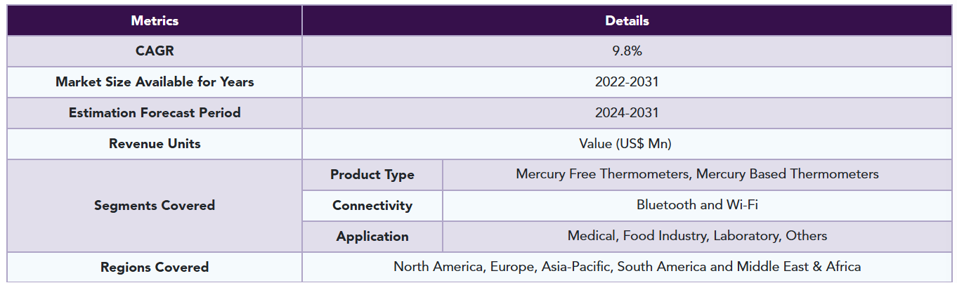This screenshot has width=957, height=283.
Task: Click the Product Type sub-label
Action: [372, 175]
